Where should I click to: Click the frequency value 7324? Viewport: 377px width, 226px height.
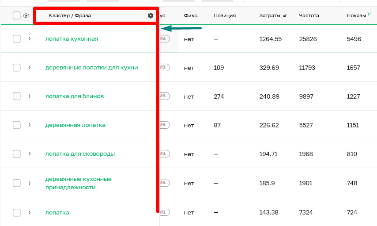[x=306, y=212]
